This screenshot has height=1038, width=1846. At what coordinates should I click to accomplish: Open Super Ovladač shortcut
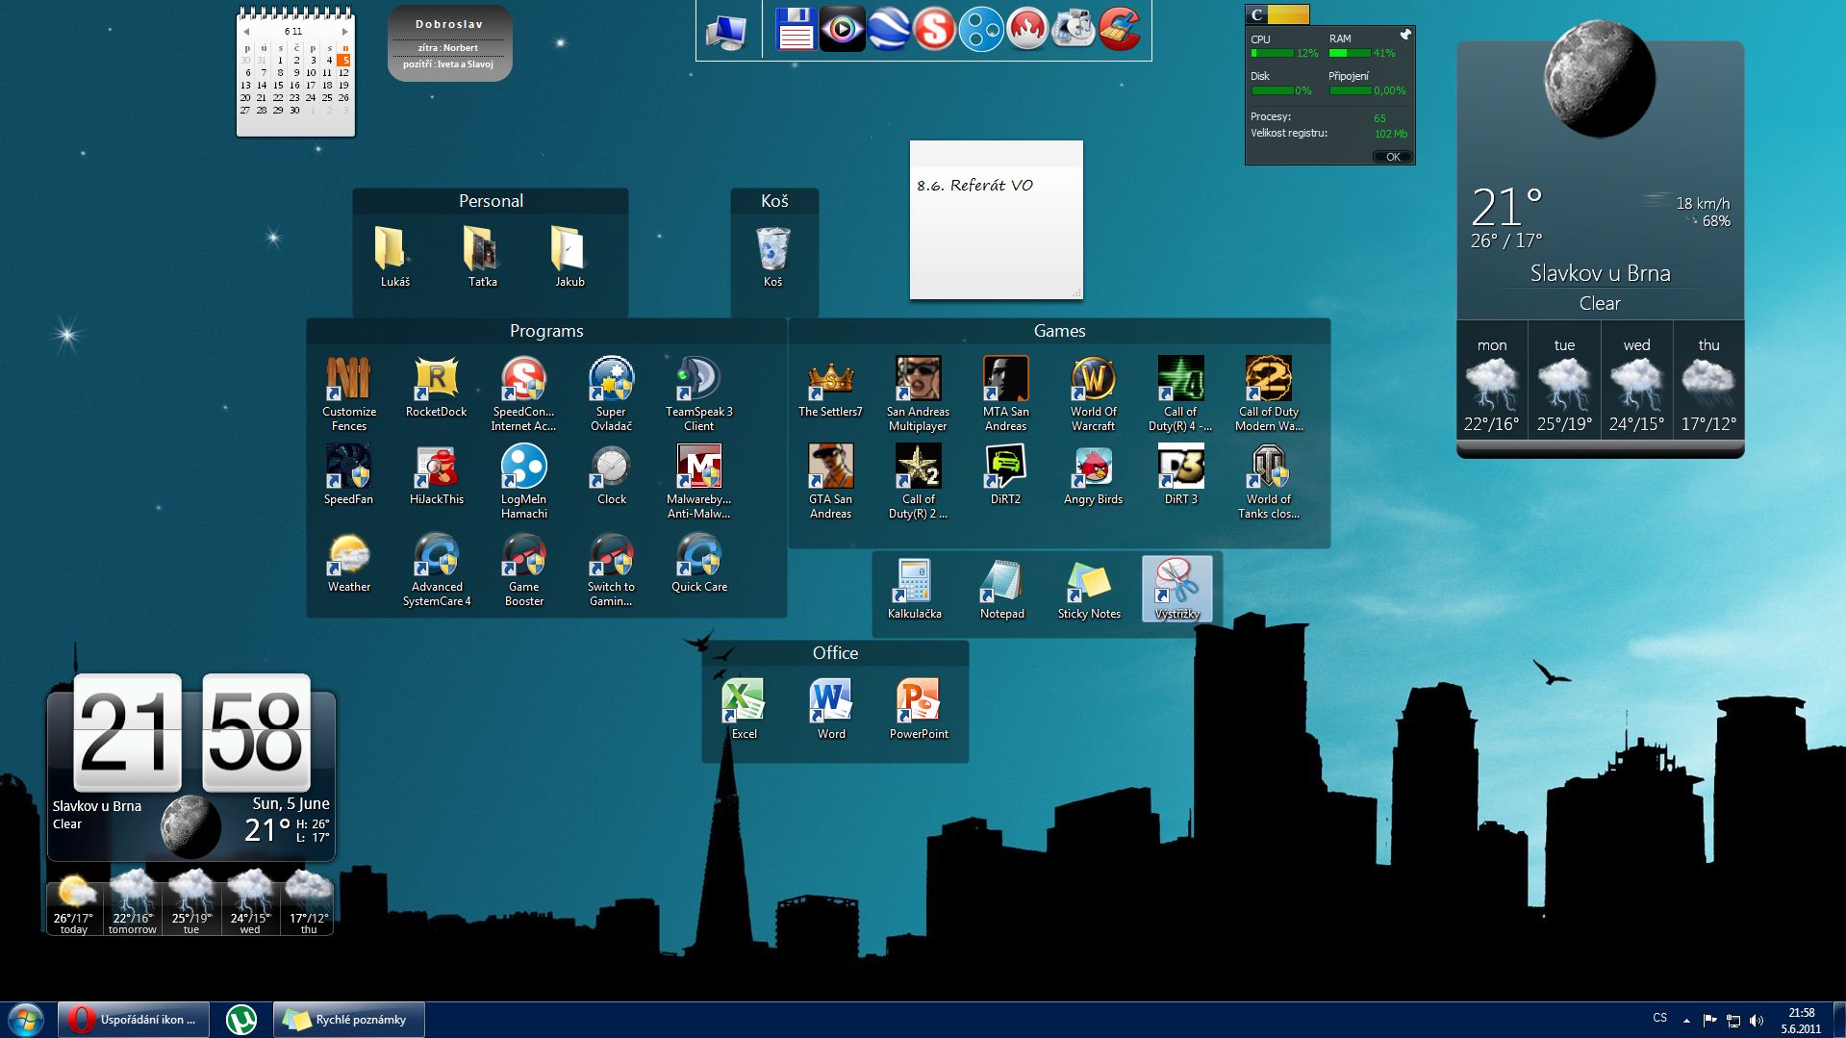[611, 394]
